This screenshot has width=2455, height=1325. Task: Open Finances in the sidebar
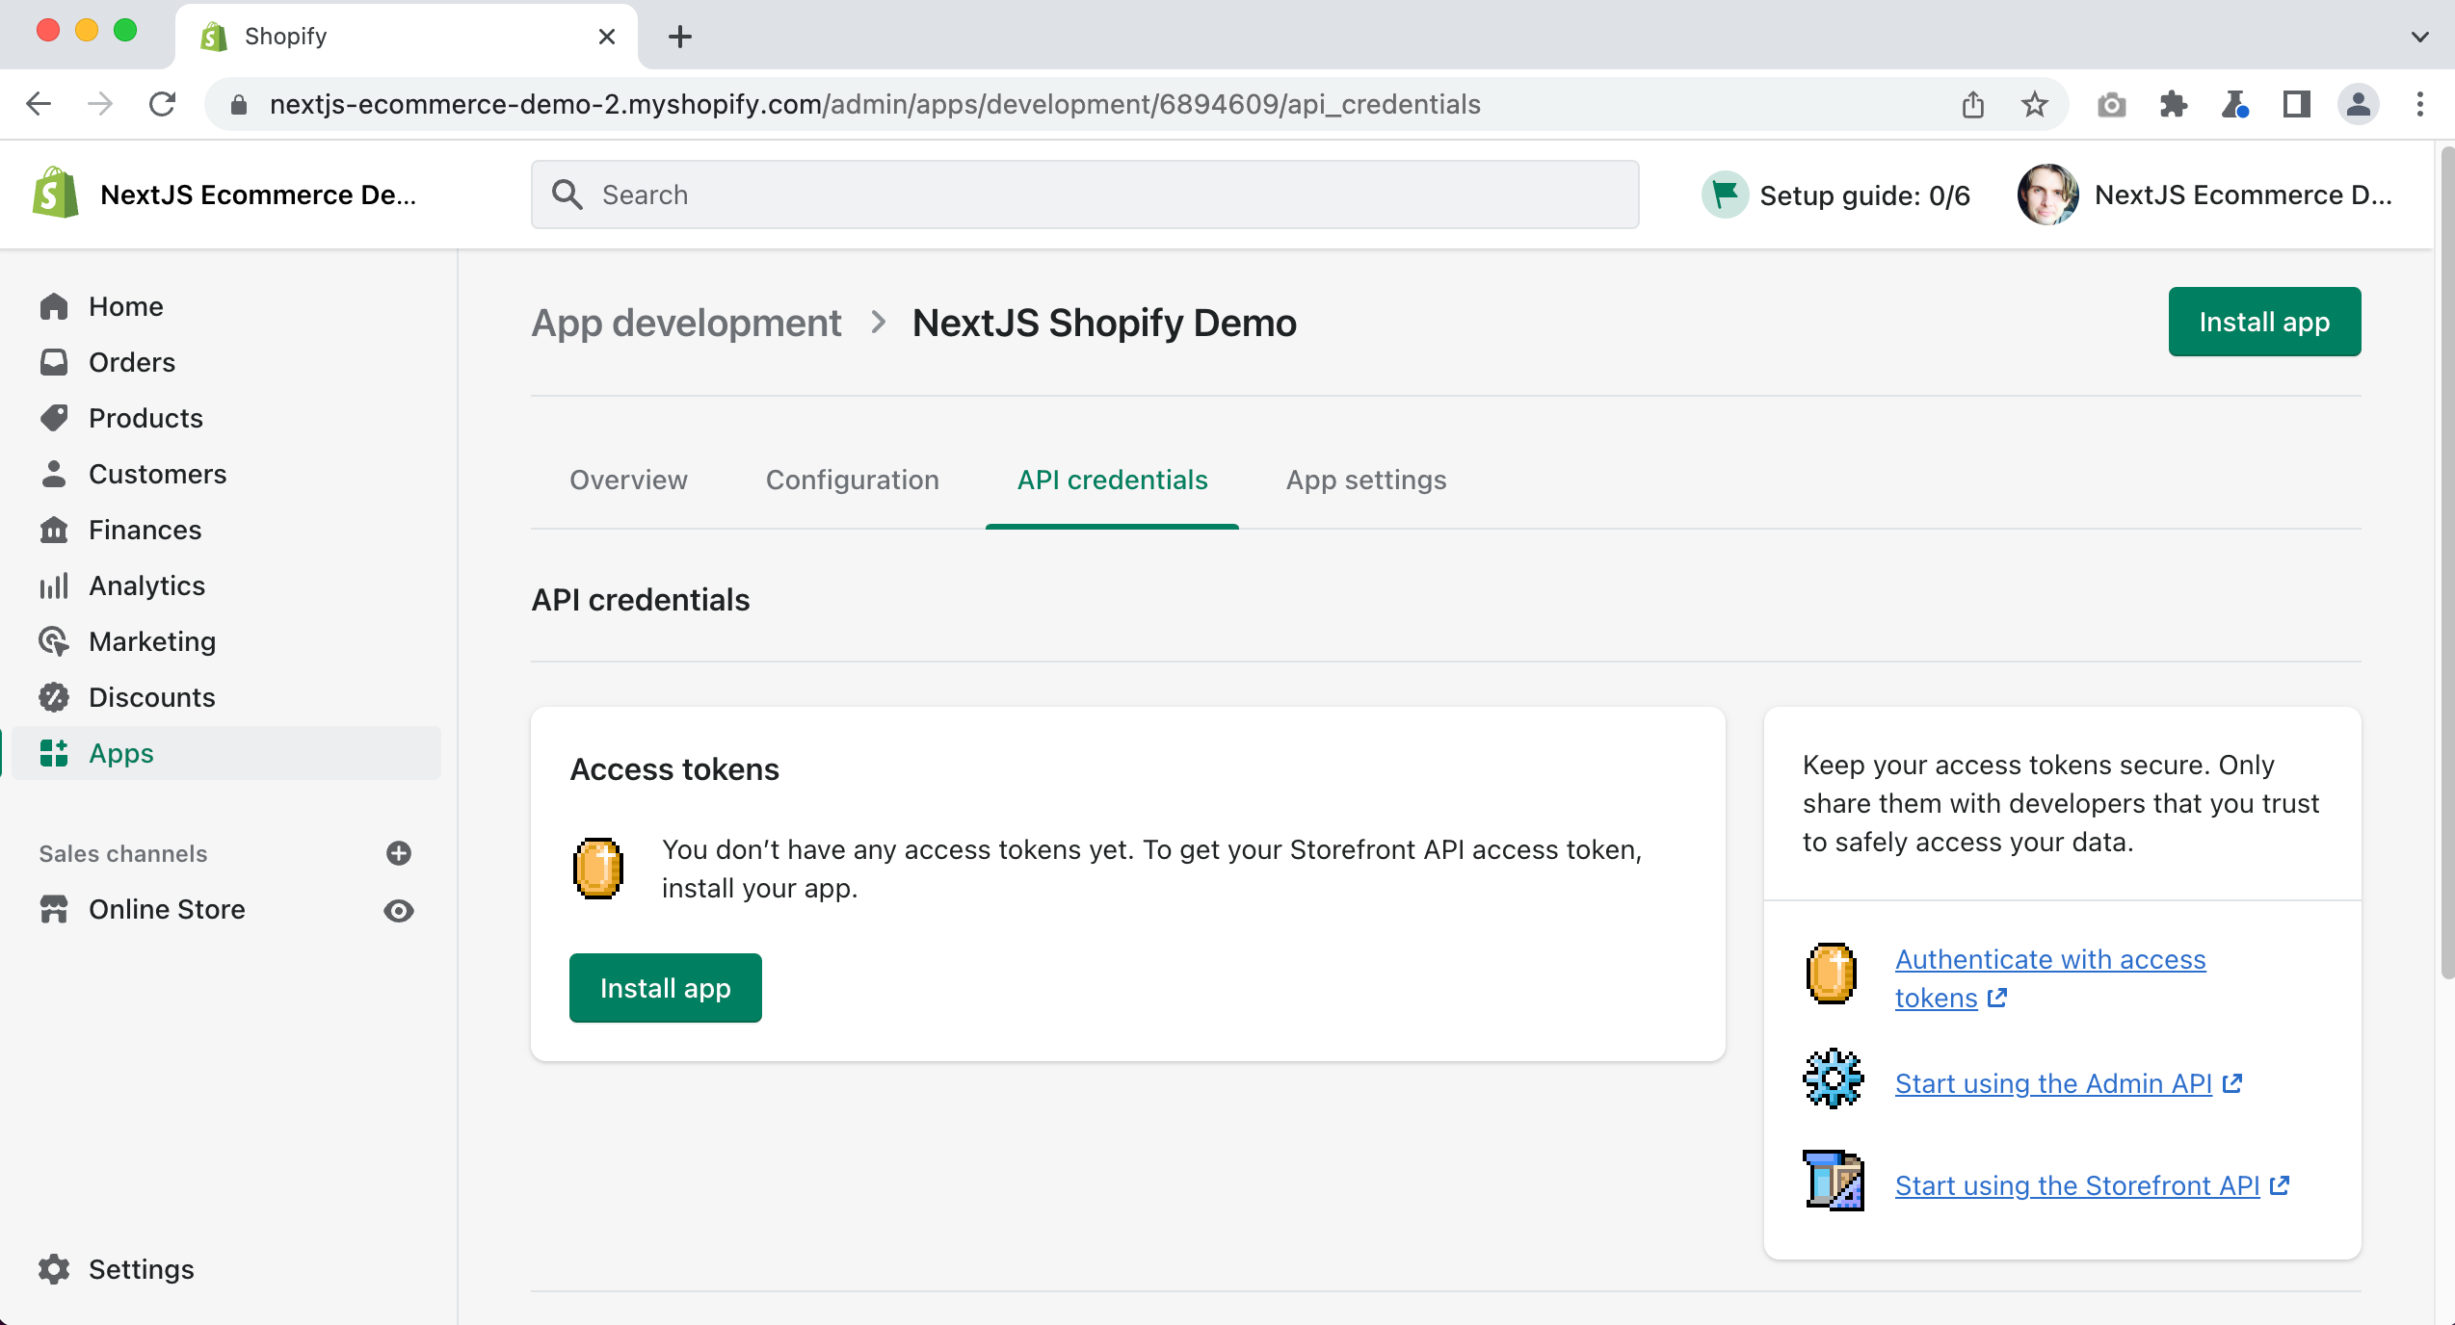point(145,530)
